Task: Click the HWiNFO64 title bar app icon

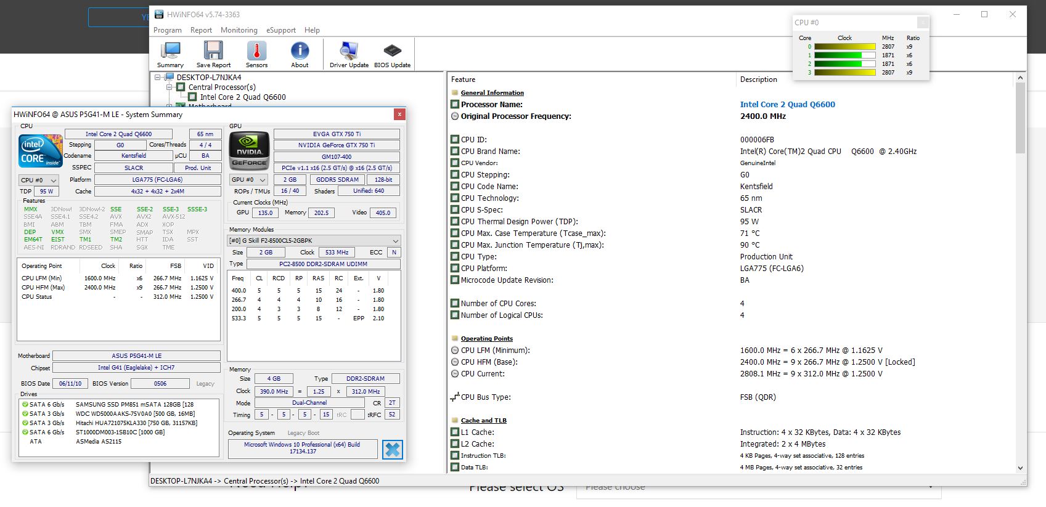Action: point(159,15)
